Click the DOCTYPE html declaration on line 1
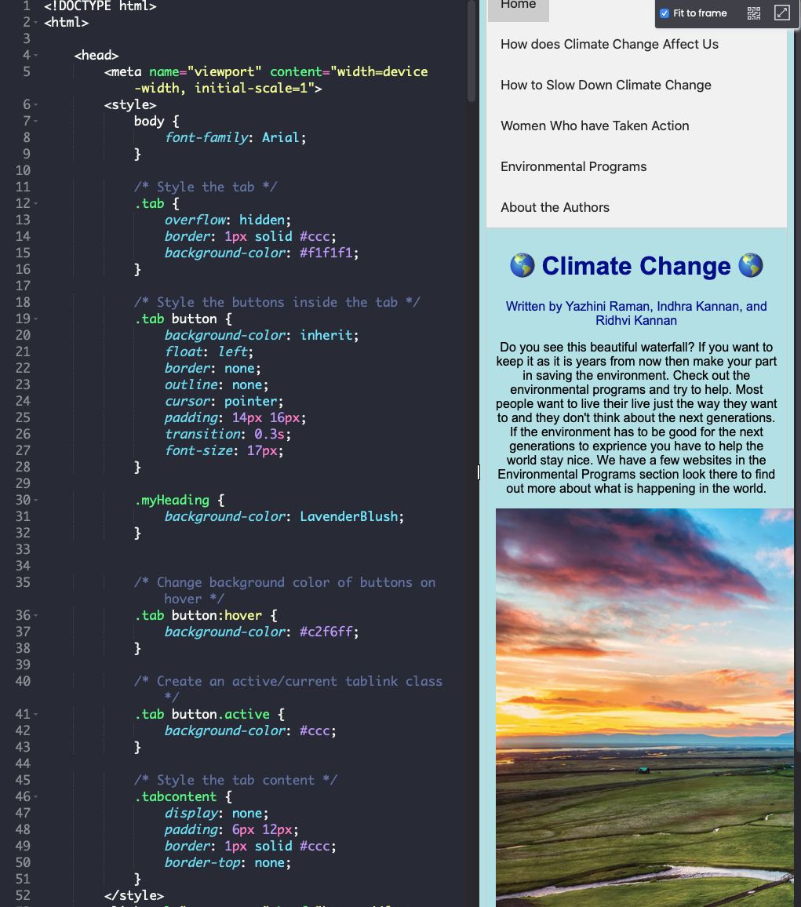 pos(100,6)
